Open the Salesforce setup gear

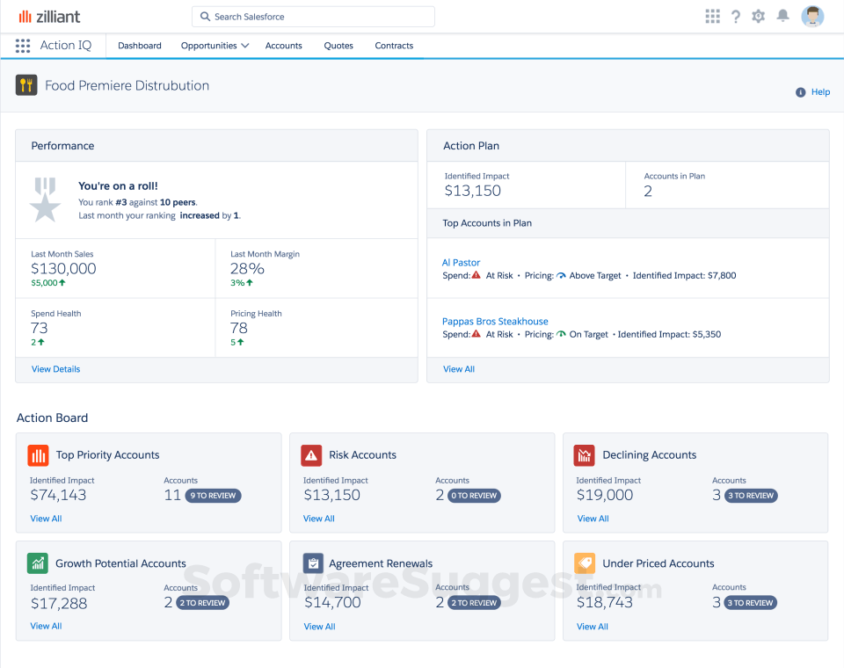tap(758, 16)
